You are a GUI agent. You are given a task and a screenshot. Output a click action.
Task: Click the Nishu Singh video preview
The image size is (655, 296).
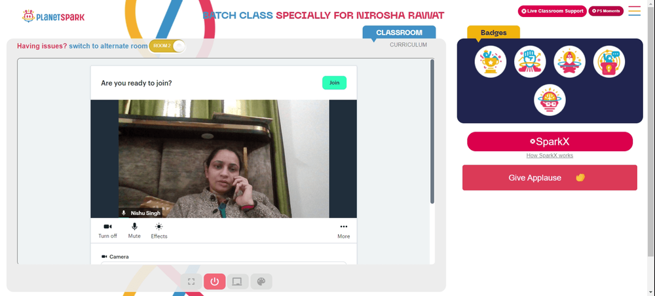coord(223,158)
